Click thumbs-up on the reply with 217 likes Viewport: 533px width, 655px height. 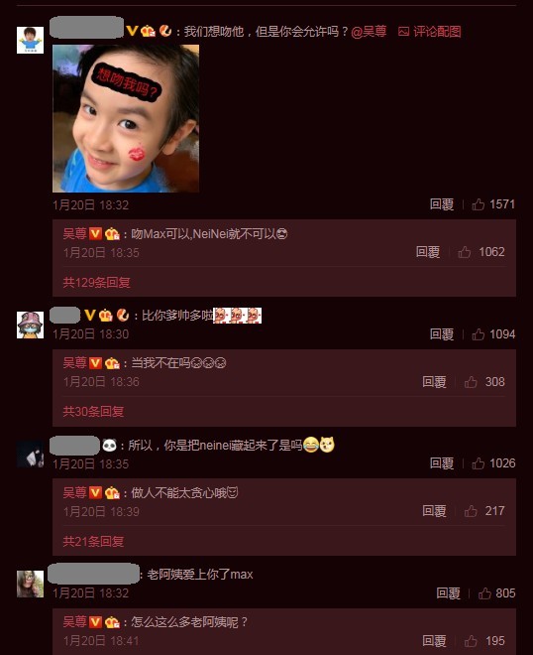pos(471,511)
